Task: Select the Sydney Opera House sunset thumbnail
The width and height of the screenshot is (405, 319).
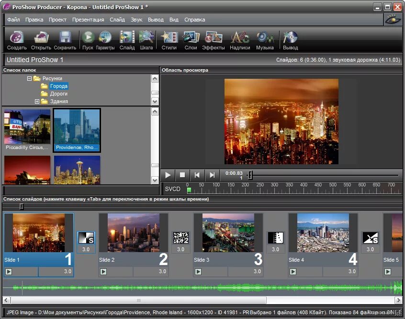Action: [27, 170]
